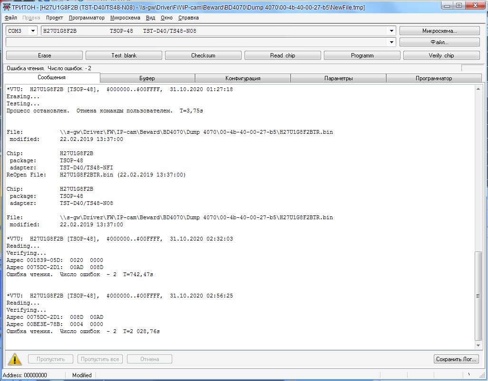
Task: Click the yellow warning triangle icon
Action: tap(15, 359)
